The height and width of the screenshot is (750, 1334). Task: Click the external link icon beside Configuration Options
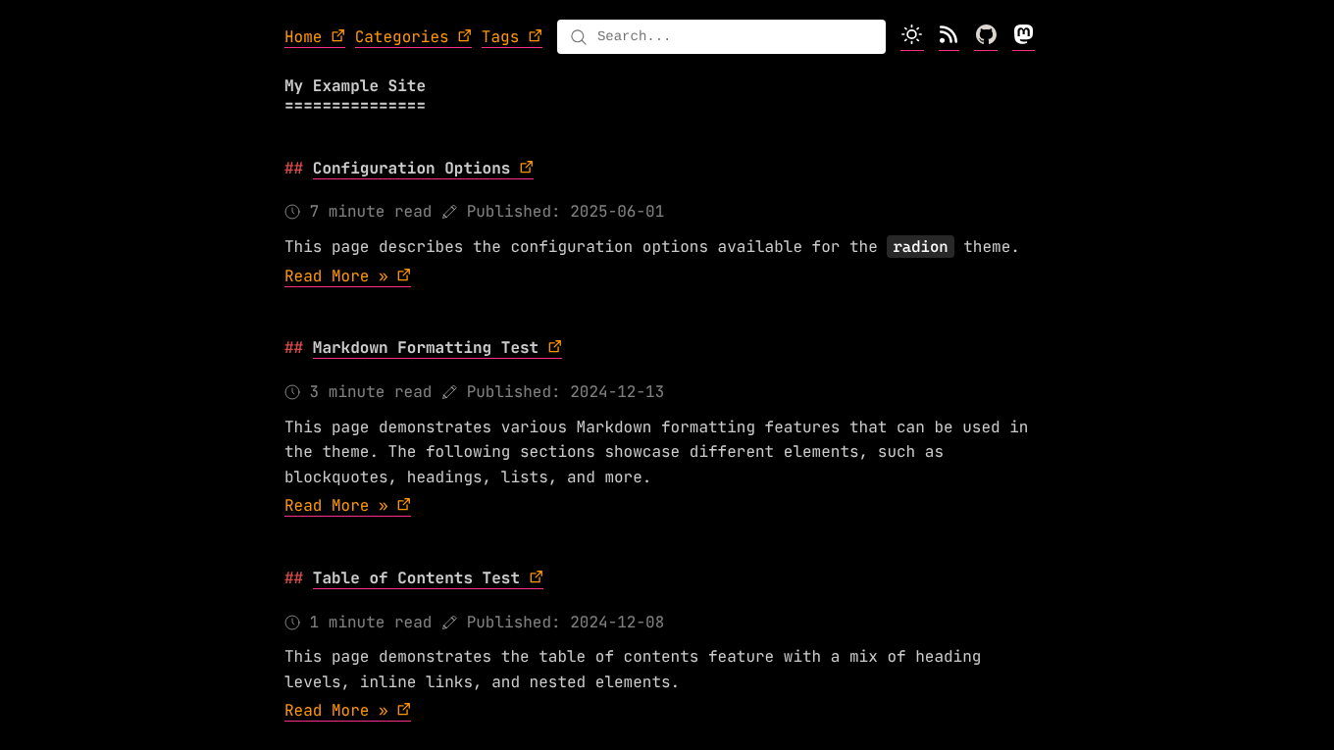pos(526,166)
